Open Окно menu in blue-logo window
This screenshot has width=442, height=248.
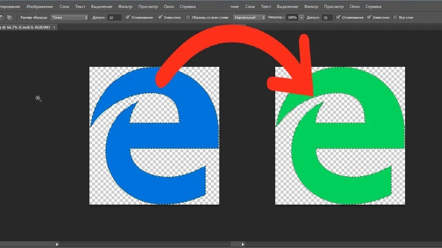pyautogui.click(x=169, y=7)
